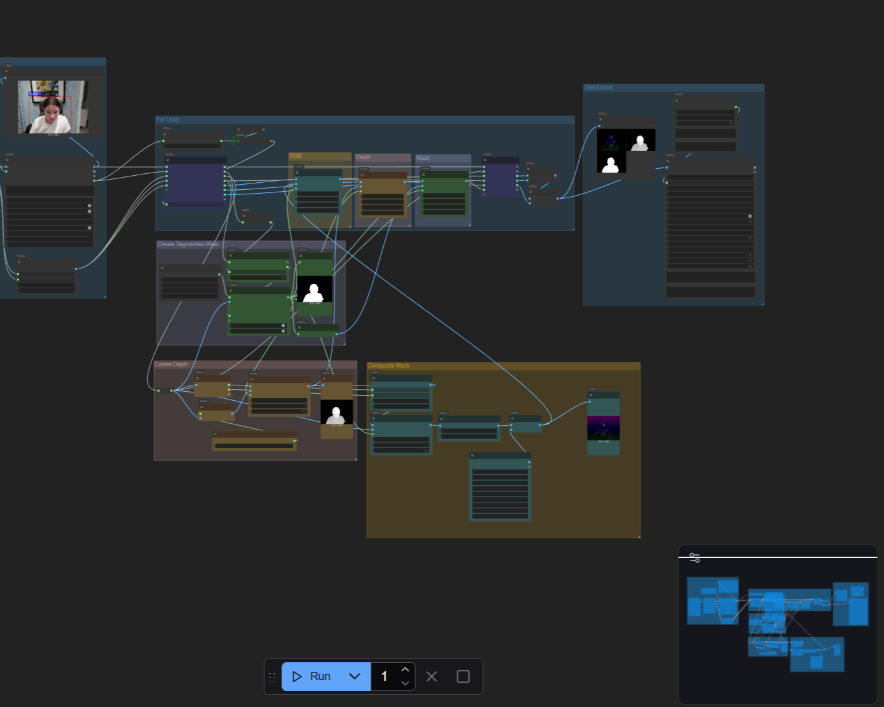Click the filter sliders icon on the minimap panel
This screenshot has width=884, height=707.
(x=694, y=557)
